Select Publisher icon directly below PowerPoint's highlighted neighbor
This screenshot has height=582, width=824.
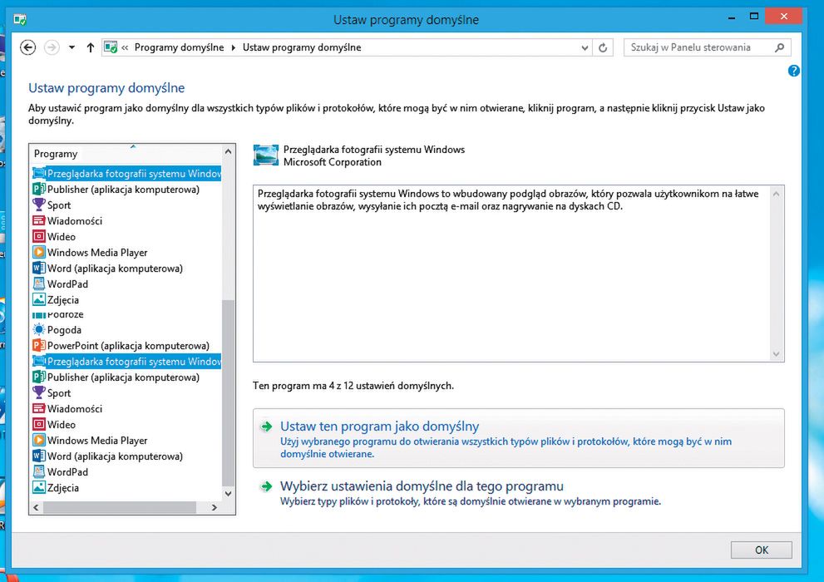click(39, 377)
